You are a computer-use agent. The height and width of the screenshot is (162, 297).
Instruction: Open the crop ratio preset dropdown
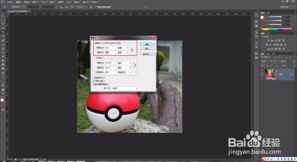(18, 7)
